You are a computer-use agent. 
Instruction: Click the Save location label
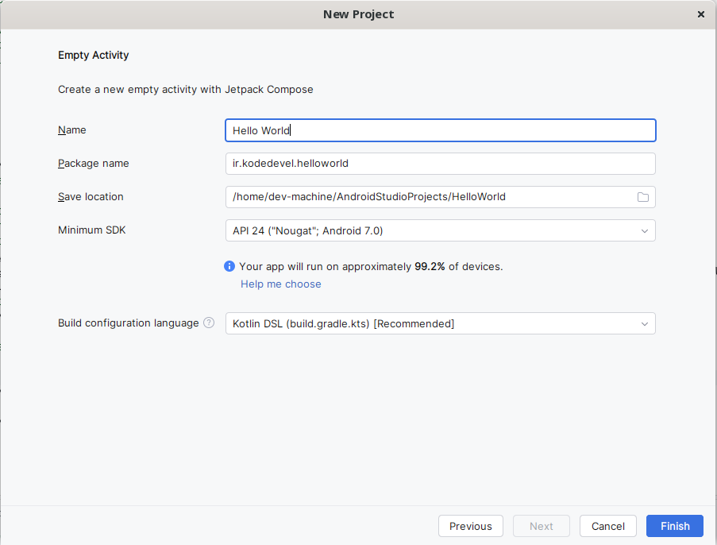point(91,197)
